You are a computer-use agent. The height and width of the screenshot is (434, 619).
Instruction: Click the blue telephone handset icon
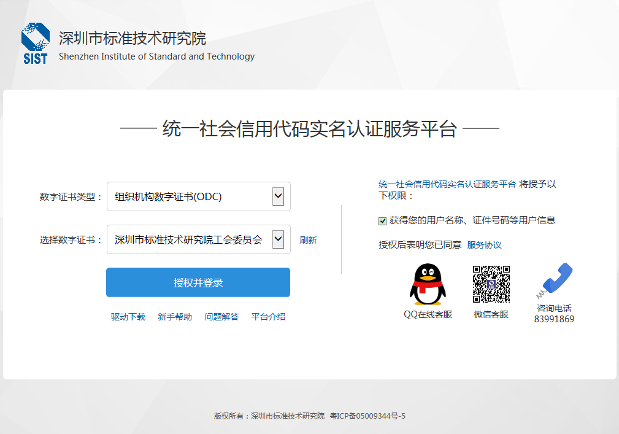click(556, 279)
